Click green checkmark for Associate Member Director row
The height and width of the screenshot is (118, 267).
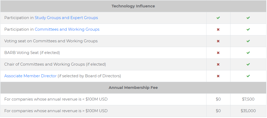tap(248, 76)
